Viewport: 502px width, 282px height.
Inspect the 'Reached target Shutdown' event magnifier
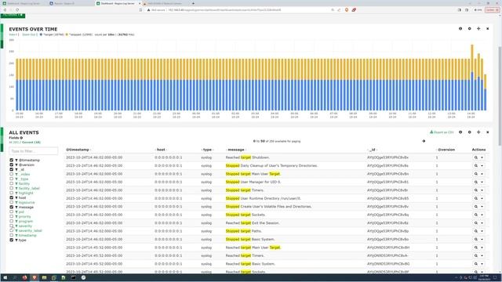click(x=476, y=157)
